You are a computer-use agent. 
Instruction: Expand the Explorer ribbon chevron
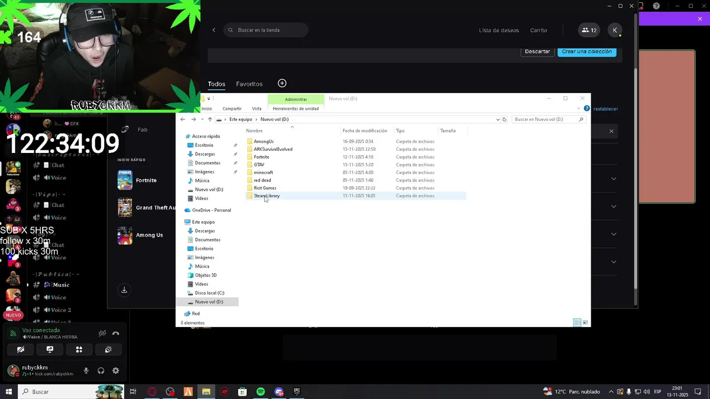pyautogui.click(x=579, y=109)
